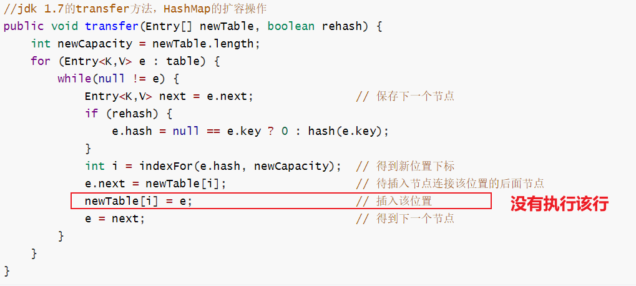The image size is (636, 286).
Task: Click the if (rehash) condition
Action: click(129, 114)
